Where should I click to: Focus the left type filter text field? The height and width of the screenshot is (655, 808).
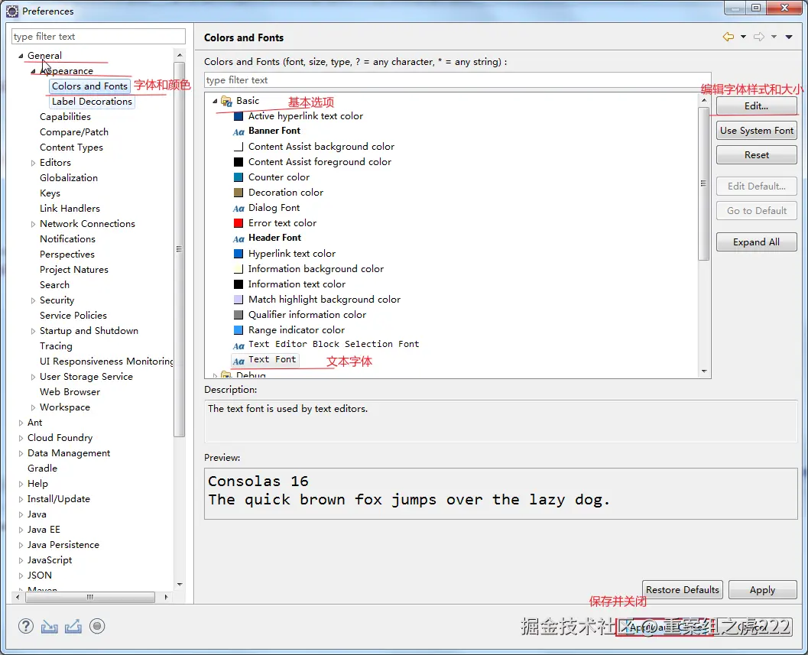click(x=99, y=37)
